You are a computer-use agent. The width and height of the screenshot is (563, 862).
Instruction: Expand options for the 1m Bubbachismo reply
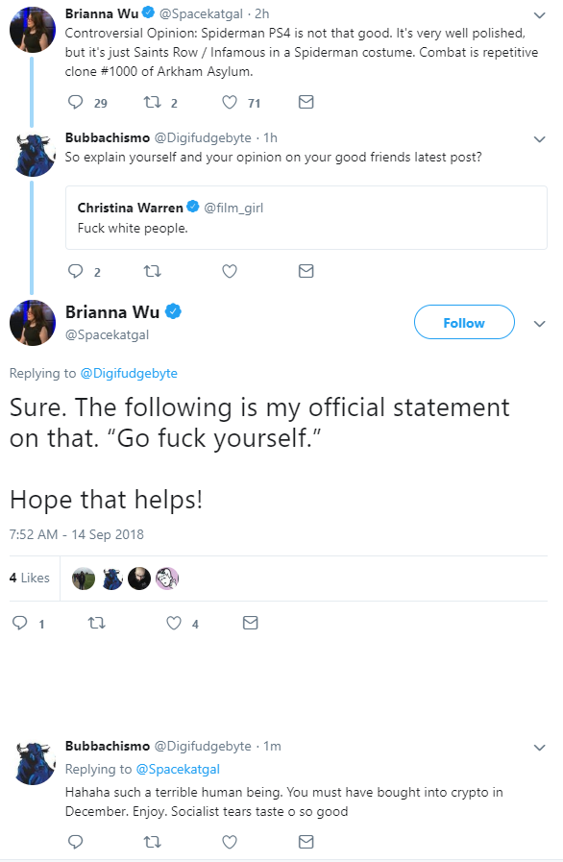tap(539, 747)
